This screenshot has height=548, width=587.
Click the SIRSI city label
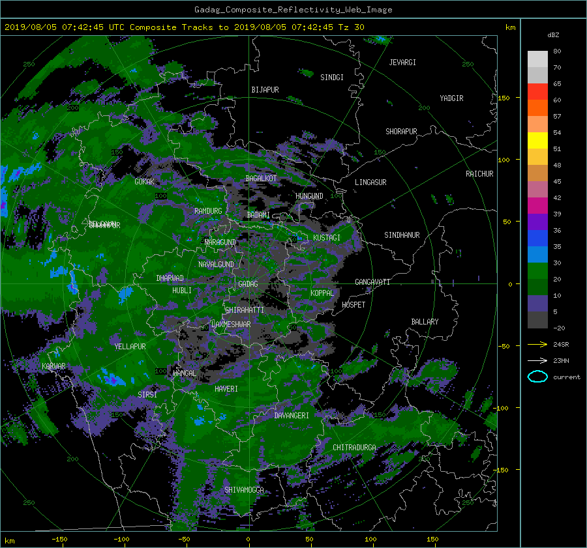[147, 395]
